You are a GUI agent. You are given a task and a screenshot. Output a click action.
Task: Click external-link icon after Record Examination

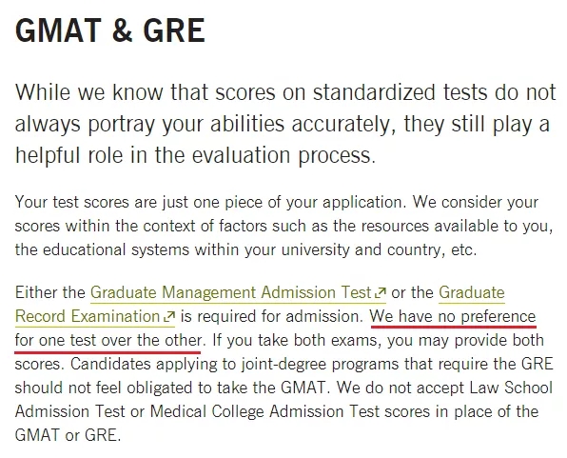pyautogui.click(x=169, y=316)
